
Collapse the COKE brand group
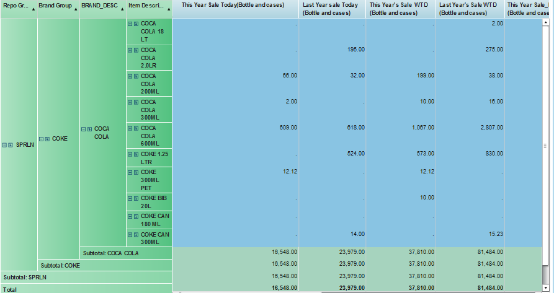pyautogui.click(x=41, y=139)
